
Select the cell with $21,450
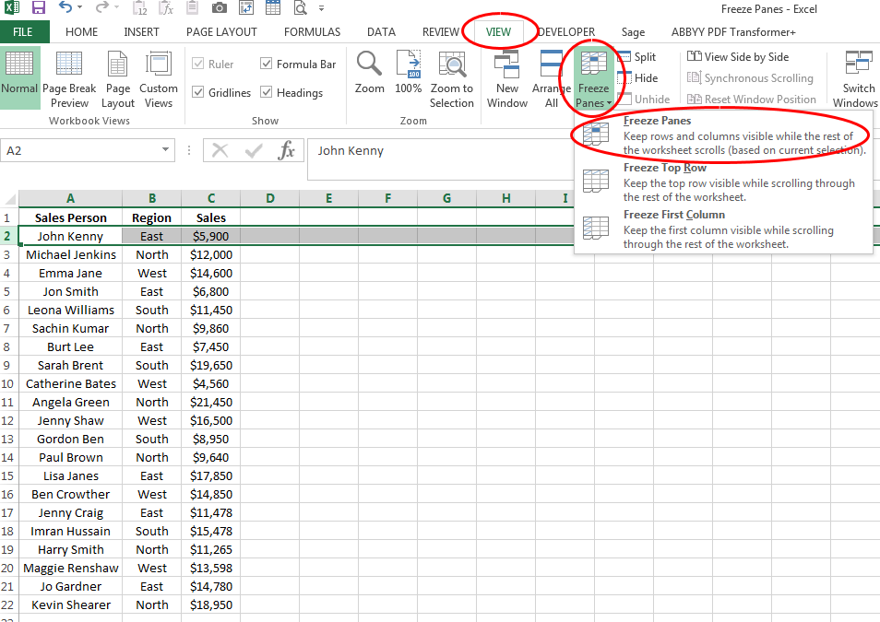coord(211,402)
